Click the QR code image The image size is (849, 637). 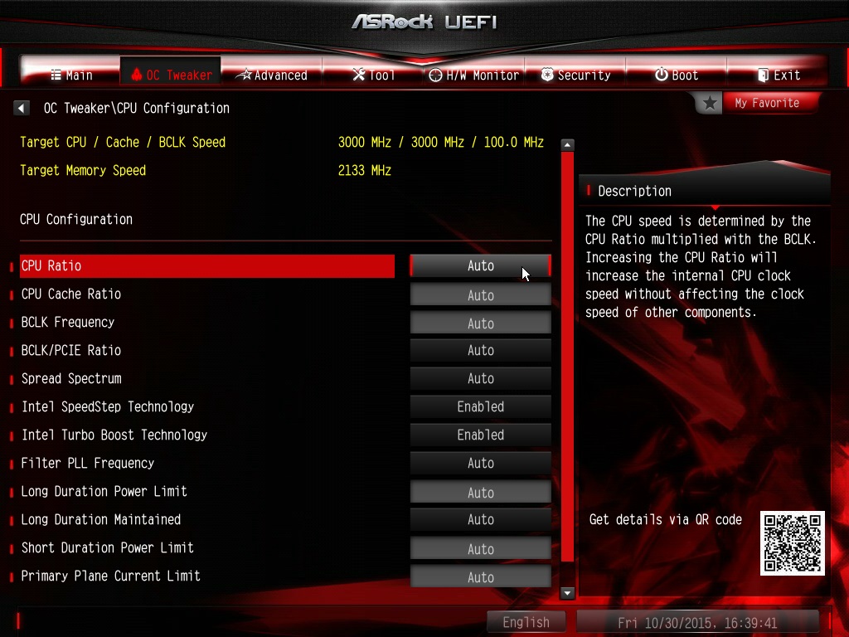click(792, 543)
